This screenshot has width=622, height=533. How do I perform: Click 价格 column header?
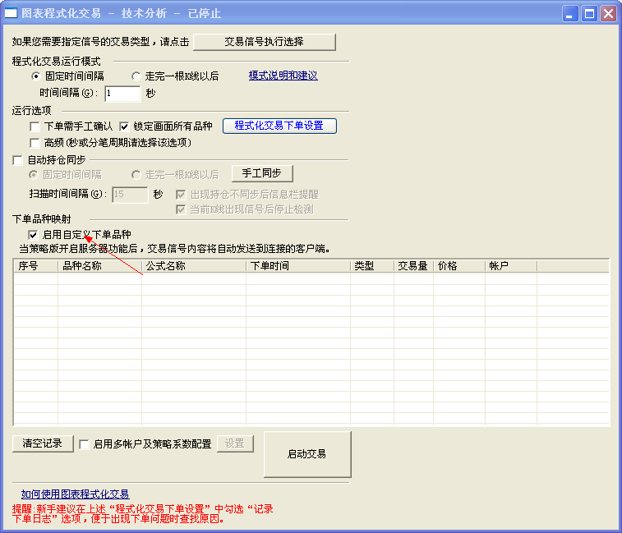pos(459,266)
